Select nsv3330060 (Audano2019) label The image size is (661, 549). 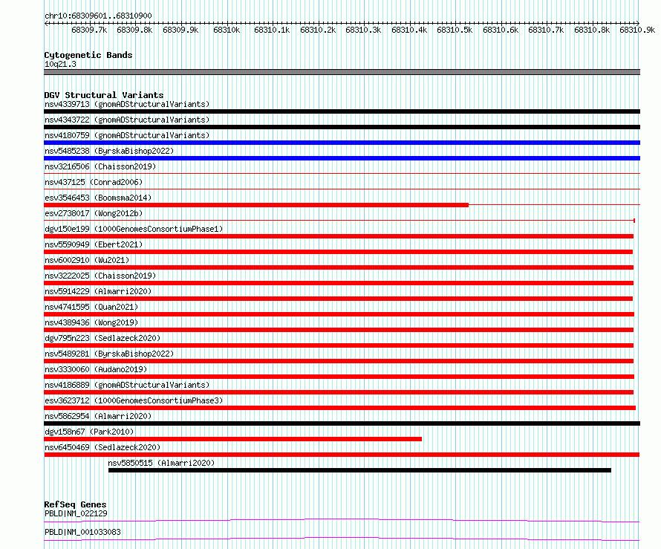96,369
